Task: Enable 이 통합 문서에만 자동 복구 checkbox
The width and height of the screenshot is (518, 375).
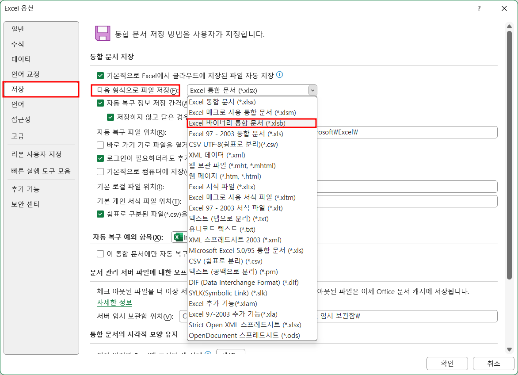Action: click(x=100, y=254)
